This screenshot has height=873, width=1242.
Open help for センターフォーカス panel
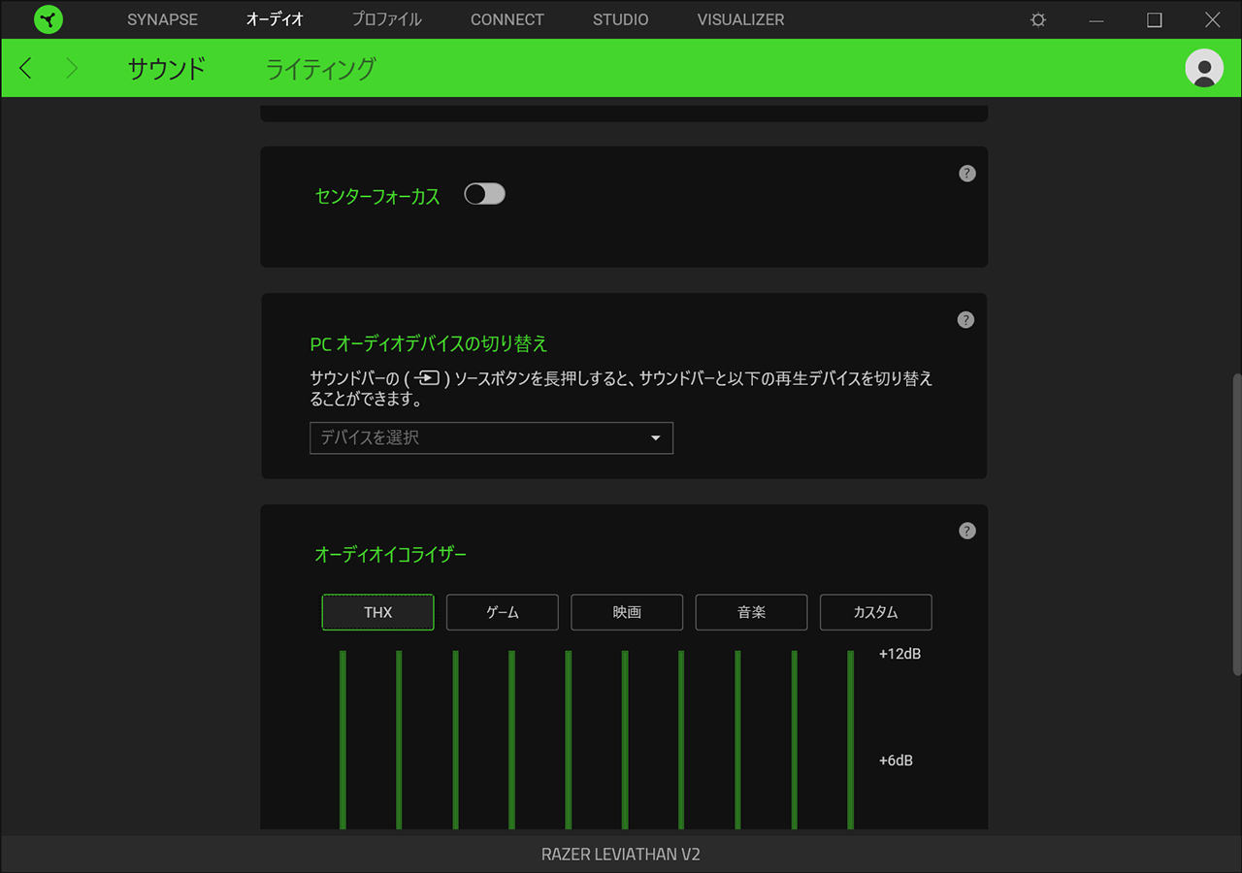pos(966,174)
